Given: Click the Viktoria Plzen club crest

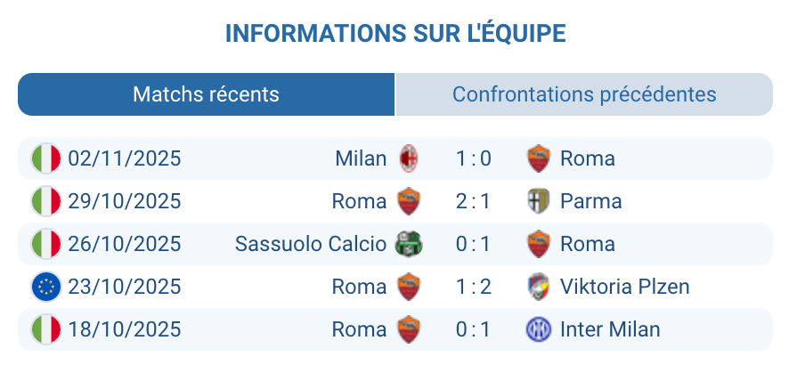Looking at the screenshot, I should (538, 287).
